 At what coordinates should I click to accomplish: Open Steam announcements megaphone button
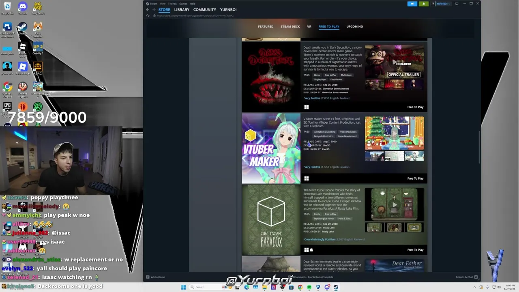pos(412,4)
